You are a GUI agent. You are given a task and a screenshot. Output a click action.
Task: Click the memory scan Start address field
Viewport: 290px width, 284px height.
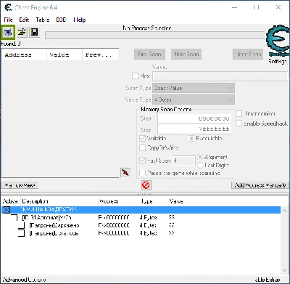point(194,118)
